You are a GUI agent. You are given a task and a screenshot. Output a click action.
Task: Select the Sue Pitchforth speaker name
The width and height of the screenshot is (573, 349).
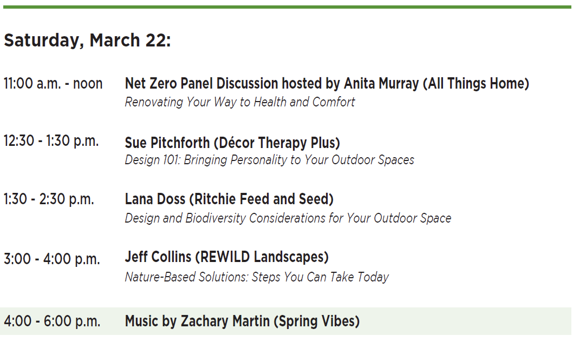pyautogui.click(x=167, y=143)
